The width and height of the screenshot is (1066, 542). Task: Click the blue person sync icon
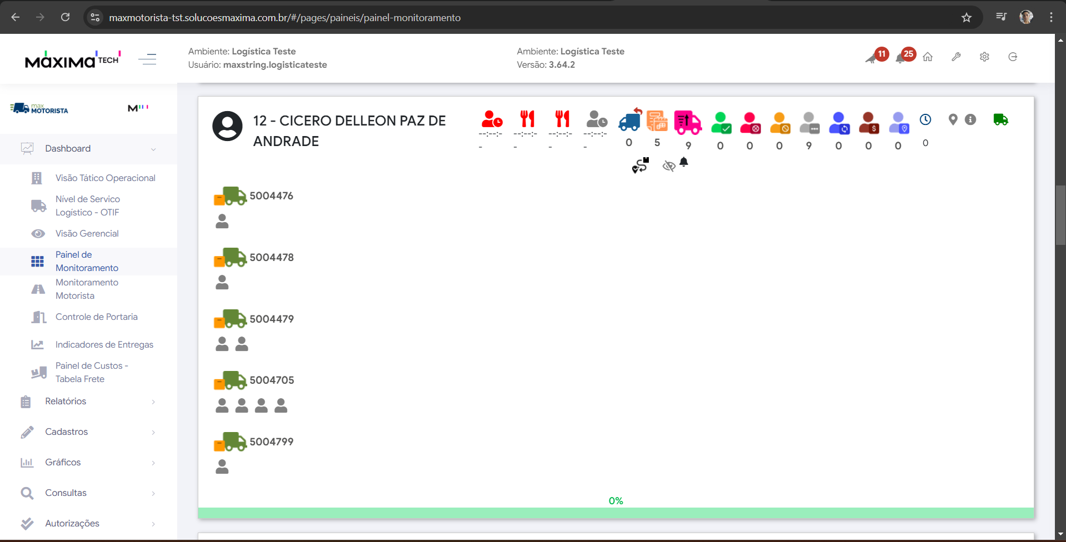click(x=839, y=123)
